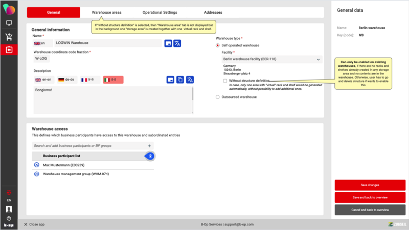Add participant with the plus icon

coord(149,146)
